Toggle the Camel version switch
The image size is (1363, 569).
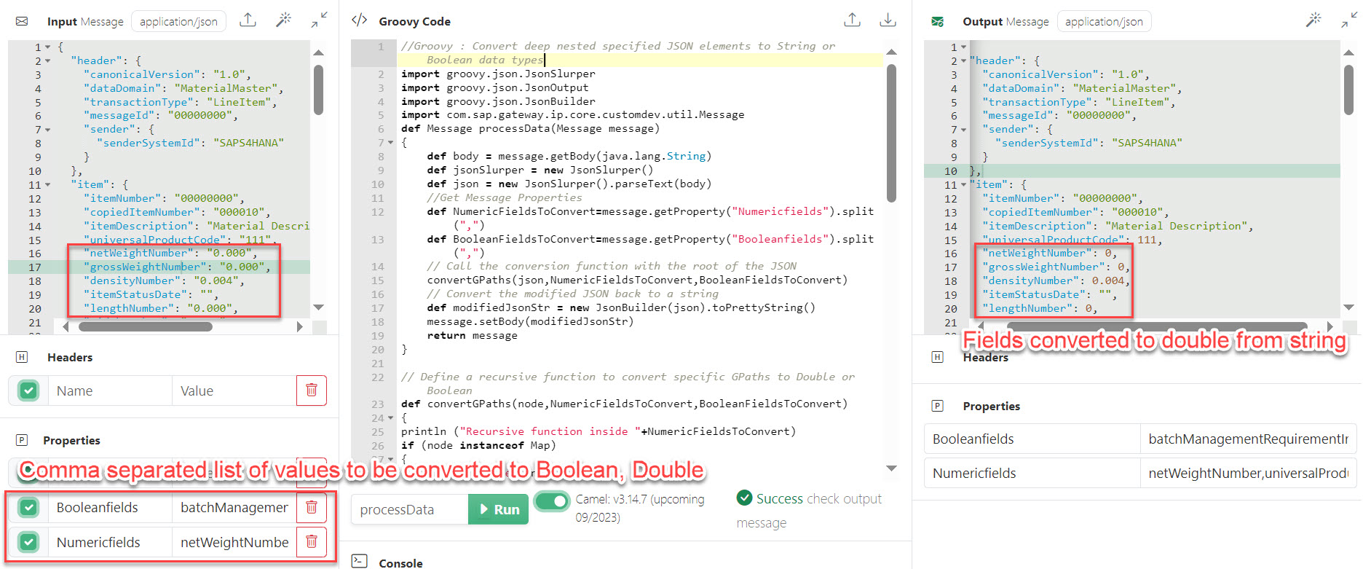552,501
